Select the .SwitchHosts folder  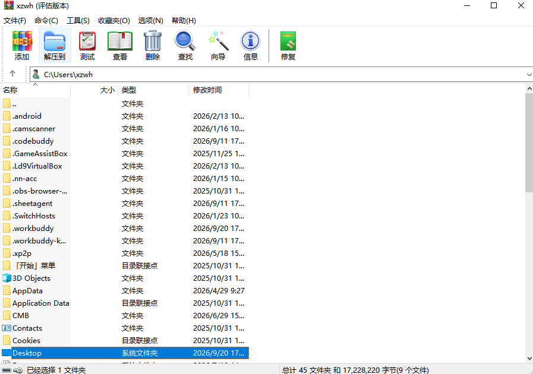pos(124,215)
